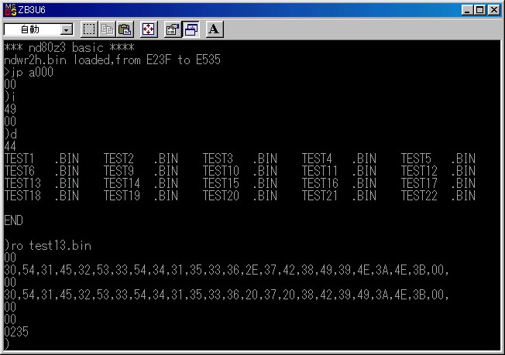Open the Font settings 'A' icon
The image size is (505, 355).
215,29
